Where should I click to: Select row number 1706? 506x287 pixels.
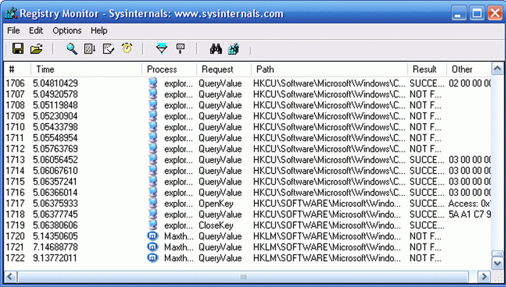pos(15,83)
